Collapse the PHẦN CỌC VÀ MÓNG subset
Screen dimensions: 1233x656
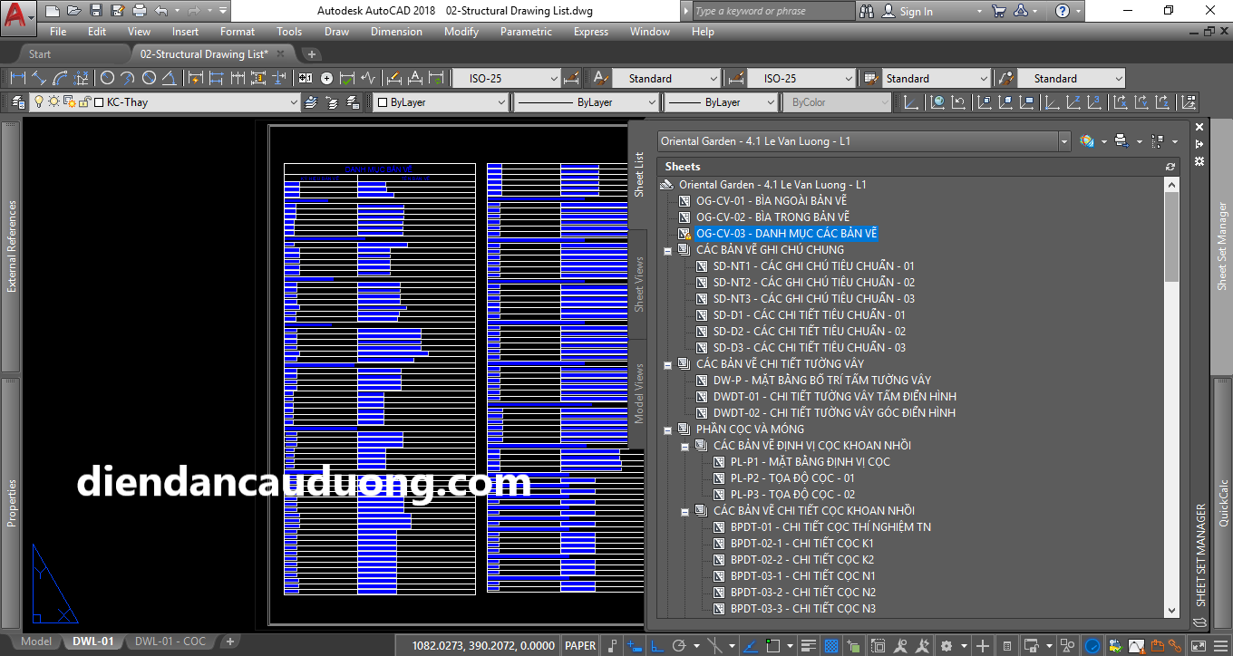click(668, 429)
